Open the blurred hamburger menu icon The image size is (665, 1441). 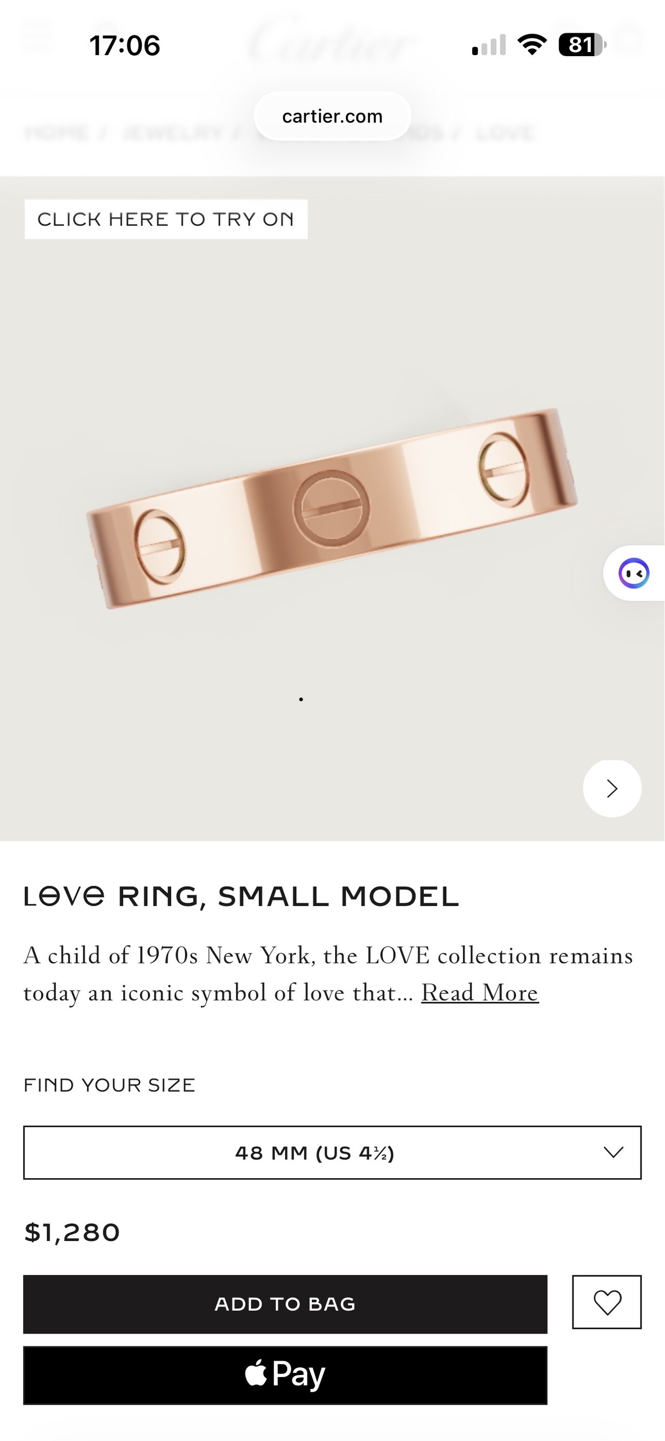tap(38, 38)
